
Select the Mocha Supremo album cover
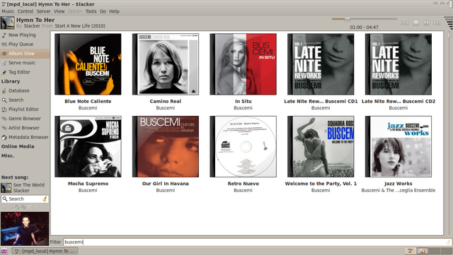point(88,146)
